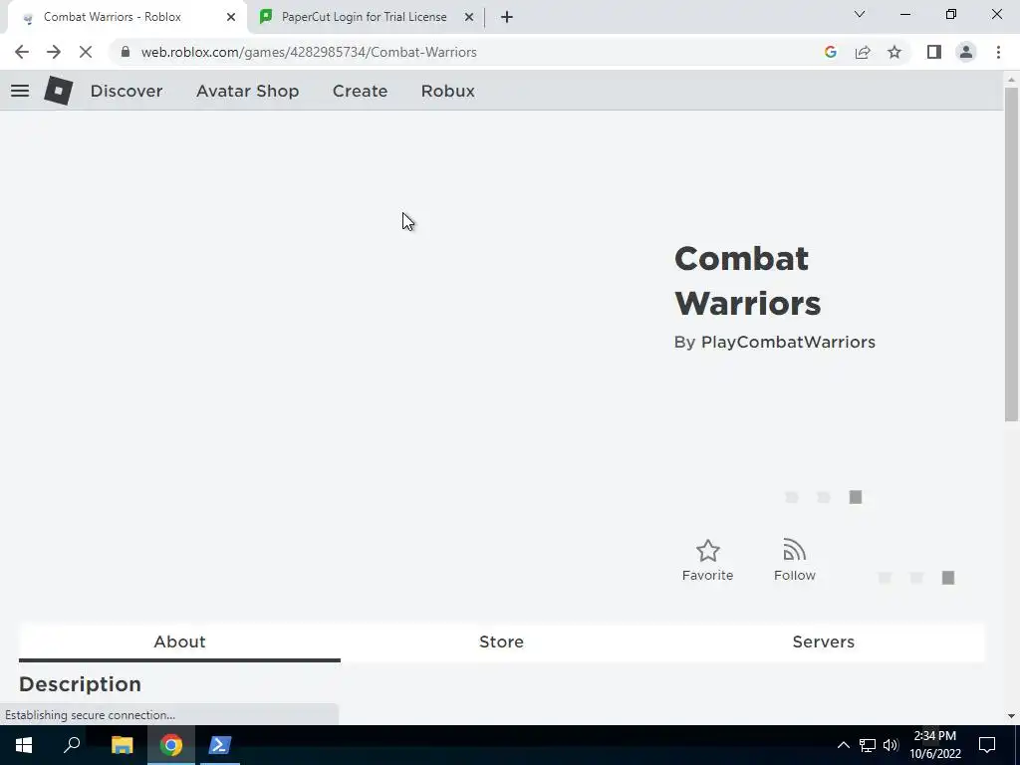Open the network status tray icon
The height and width of the screenshot is (765, 1020).
click(x=868, y=745)
